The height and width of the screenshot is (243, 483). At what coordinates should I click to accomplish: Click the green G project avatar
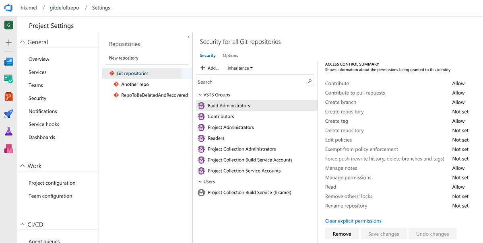8,25
